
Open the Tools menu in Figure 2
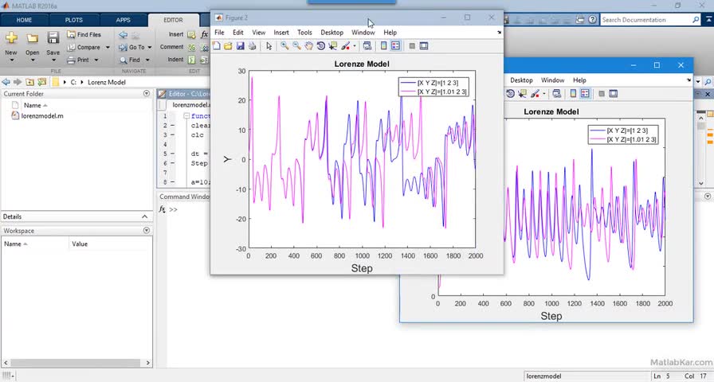[x=304, y=33]
